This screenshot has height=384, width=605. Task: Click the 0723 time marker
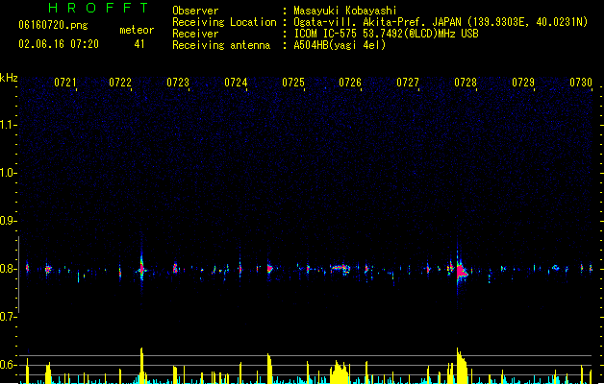pos(178,82)
